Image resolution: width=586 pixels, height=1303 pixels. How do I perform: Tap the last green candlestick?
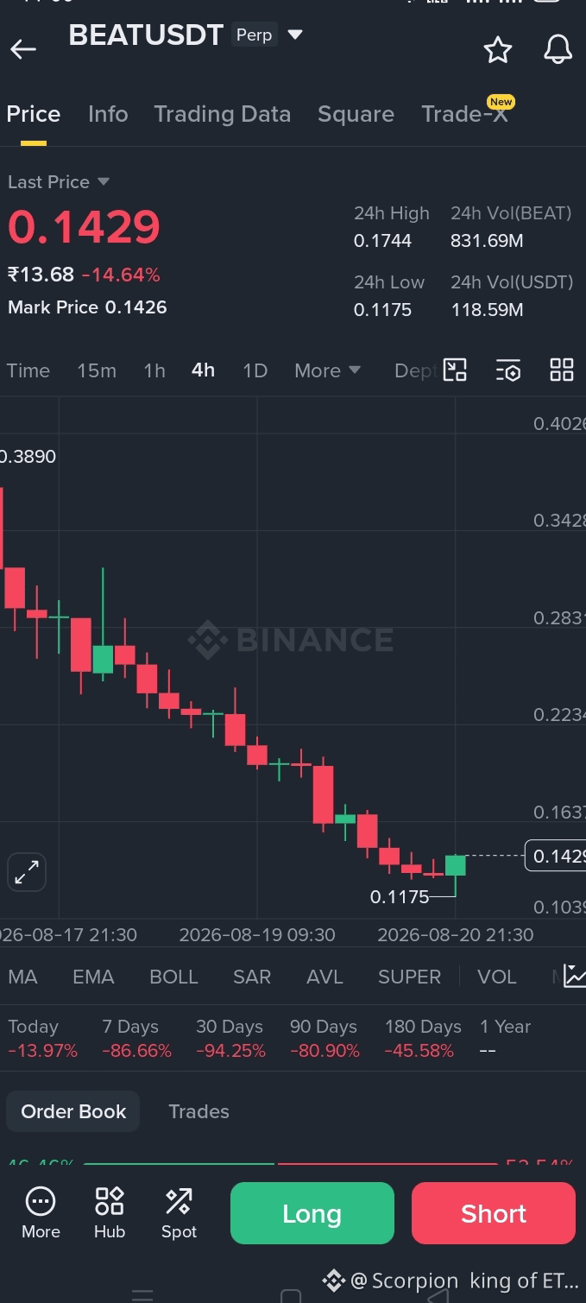coord(455,866)
